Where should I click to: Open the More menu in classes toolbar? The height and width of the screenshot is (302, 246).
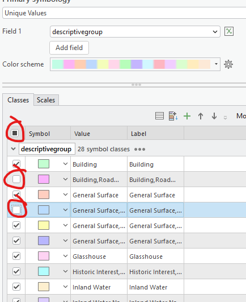[x=241, y=116]
